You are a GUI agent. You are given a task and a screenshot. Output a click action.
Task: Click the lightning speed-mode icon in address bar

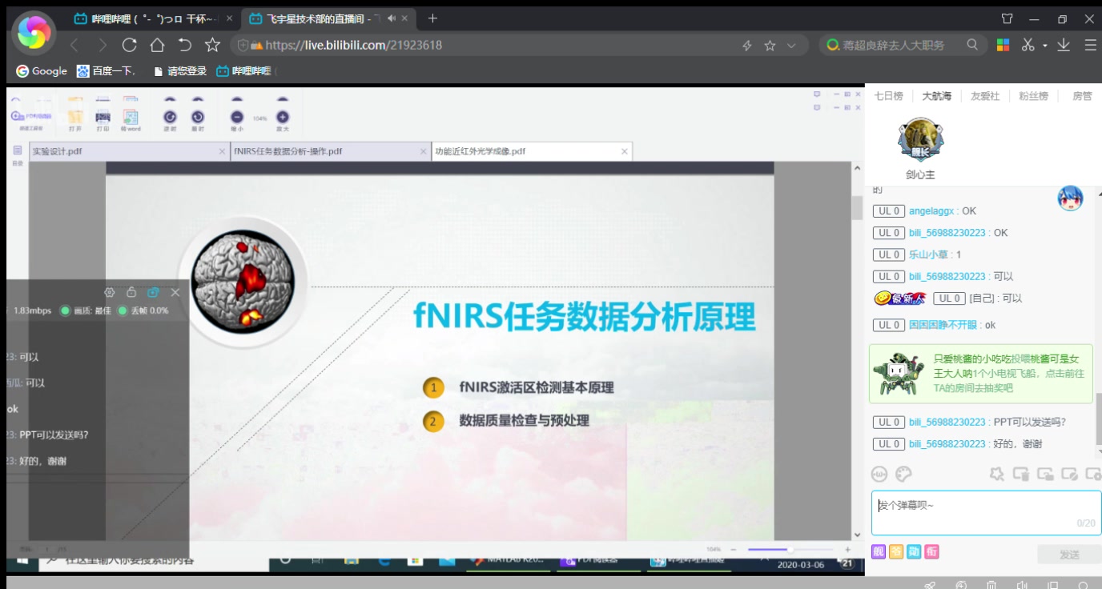coord(747,46)
